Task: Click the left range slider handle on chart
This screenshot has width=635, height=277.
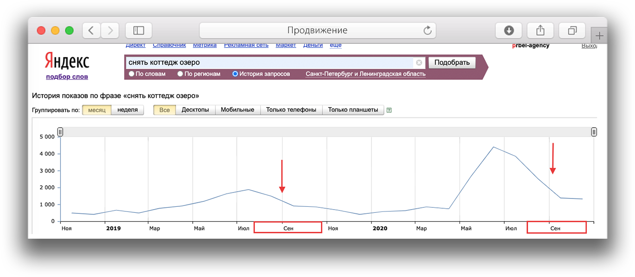Action: pyautogui.click(x=60, y=132)
